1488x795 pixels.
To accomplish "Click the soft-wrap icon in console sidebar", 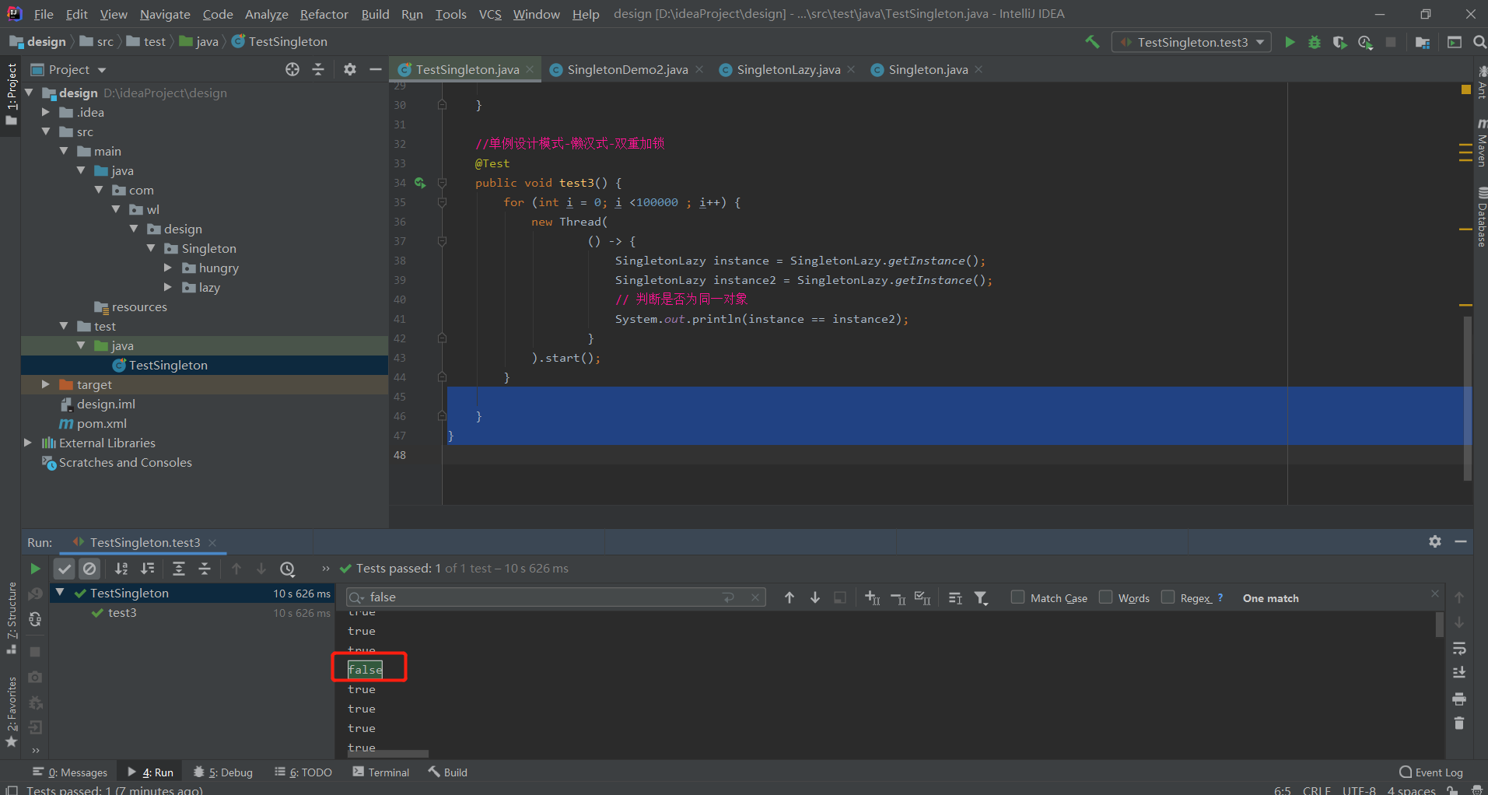I will click(x=1459, y=648).
